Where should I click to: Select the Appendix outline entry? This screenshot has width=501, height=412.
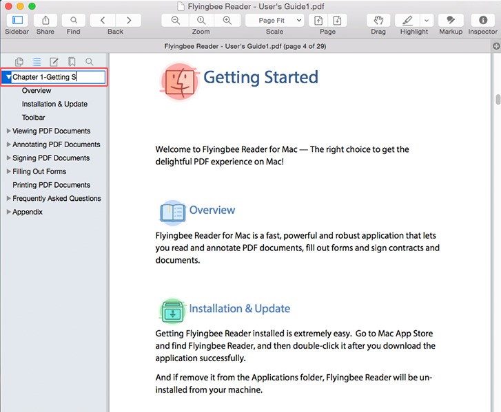tap(28, 212)
